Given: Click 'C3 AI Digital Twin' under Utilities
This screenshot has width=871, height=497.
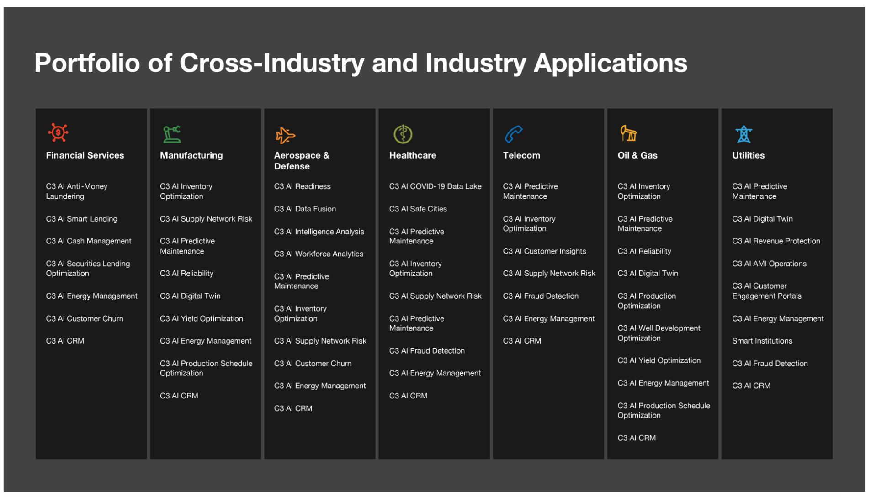Looking at the screenshot, I should coord(762,219).
